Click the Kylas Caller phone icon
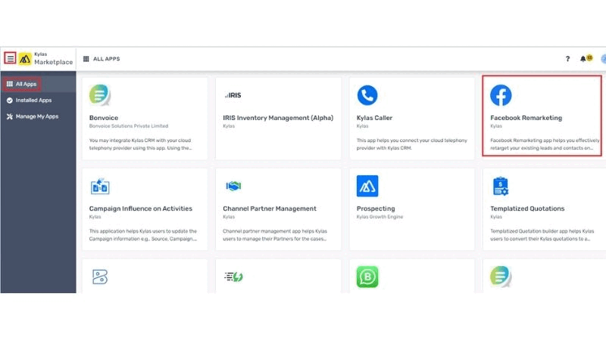606x340 pixels. [x=367, y=95]
